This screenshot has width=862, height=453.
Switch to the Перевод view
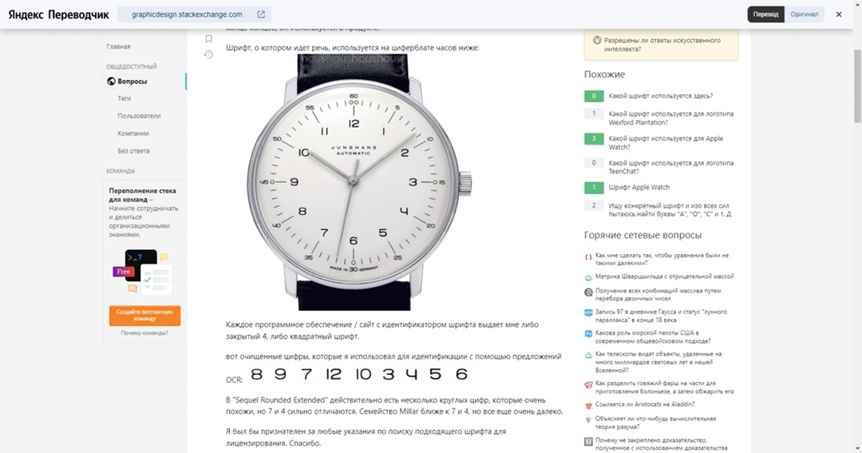pyautogui.click(x=765, y=14)
